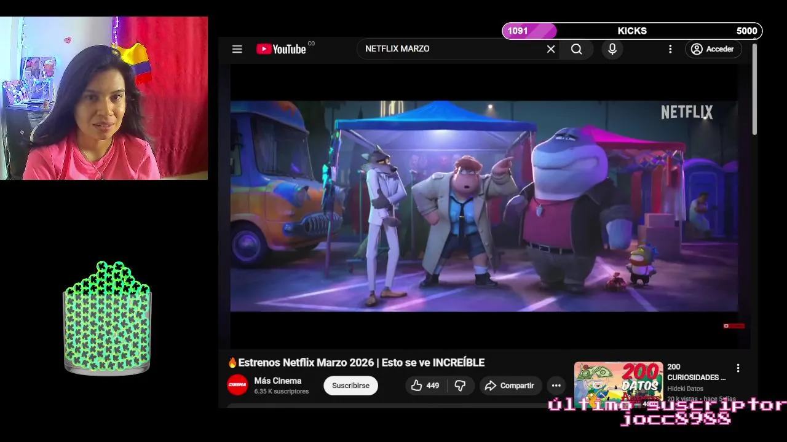This screenshot has height=442, width=787.
Task: Click the red mini-progress indicator under video
Action: [x=734, y=326]
